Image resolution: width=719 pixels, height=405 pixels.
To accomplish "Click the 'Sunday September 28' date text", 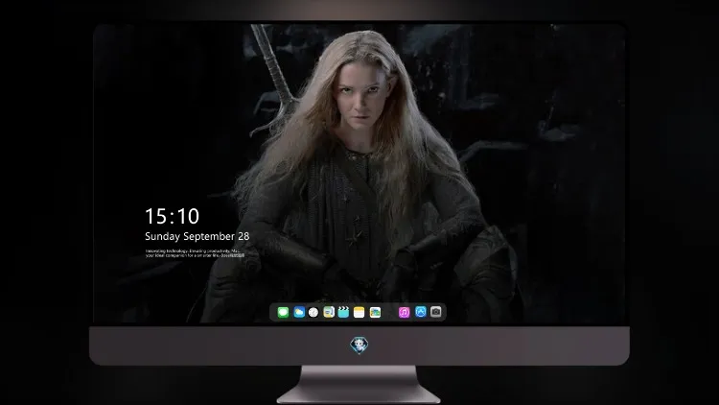I will 197,236.
